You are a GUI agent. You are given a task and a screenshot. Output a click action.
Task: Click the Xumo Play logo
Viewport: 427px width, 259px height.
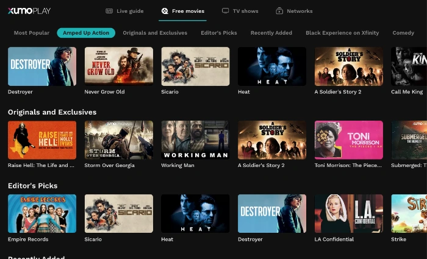[29, 10]
